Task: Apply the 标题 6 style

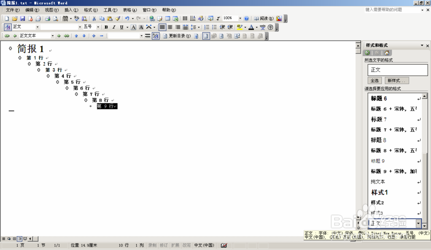Action: (395, 98)
